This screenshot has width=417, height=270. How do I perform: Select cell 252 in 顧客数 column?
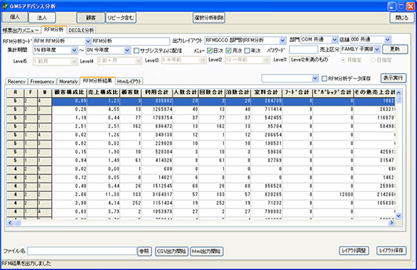130,203
